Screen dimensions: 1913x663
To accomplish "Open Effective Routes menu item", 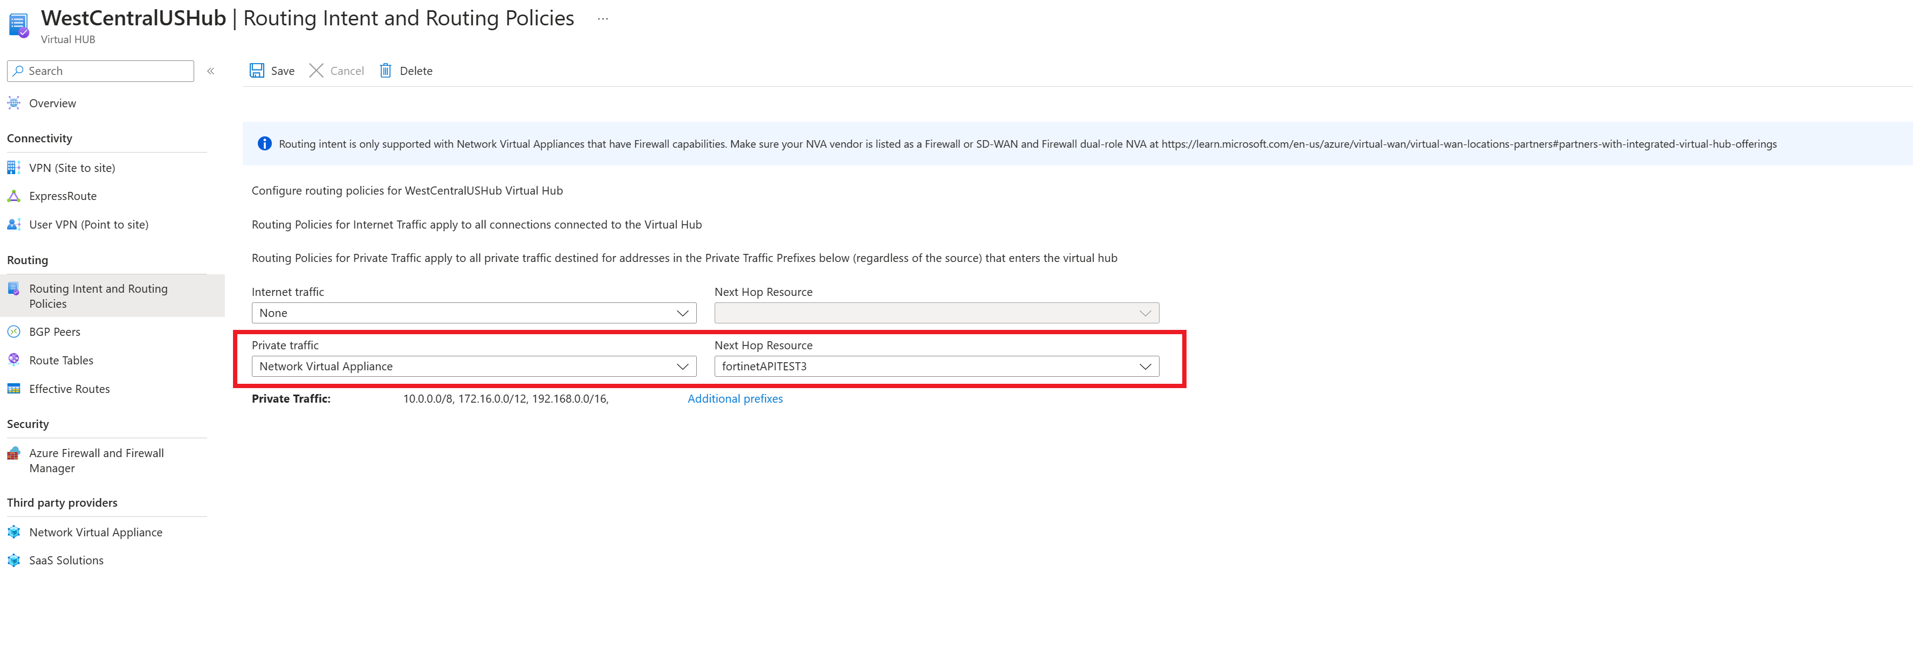I will click(x=69, y=389).
